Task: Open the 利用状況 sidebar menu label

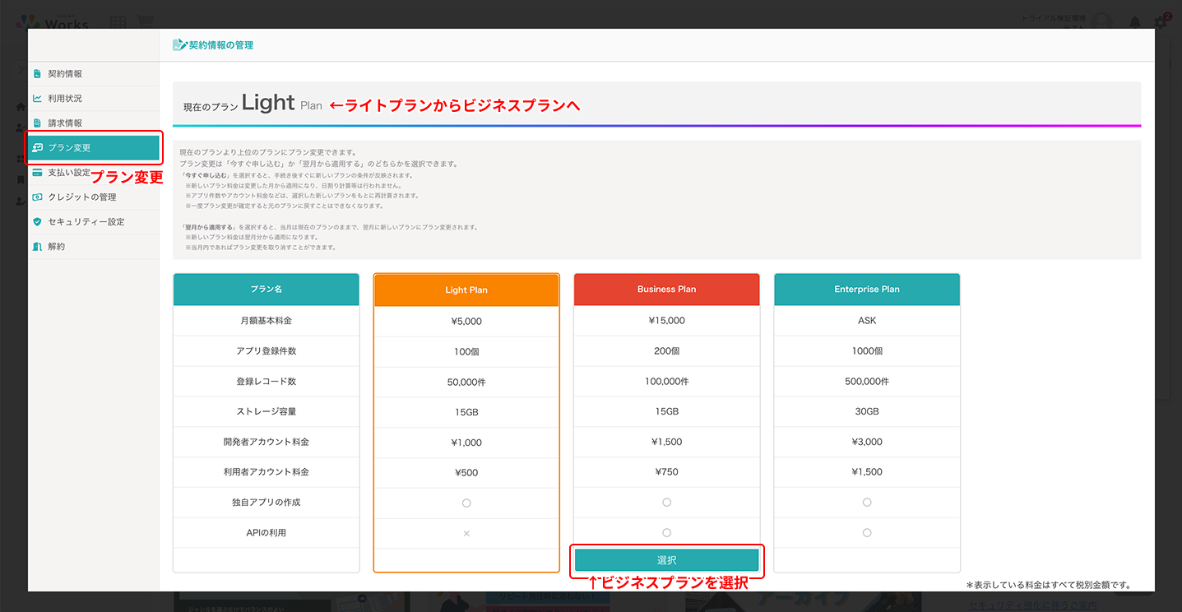Action: pos(65,99)
